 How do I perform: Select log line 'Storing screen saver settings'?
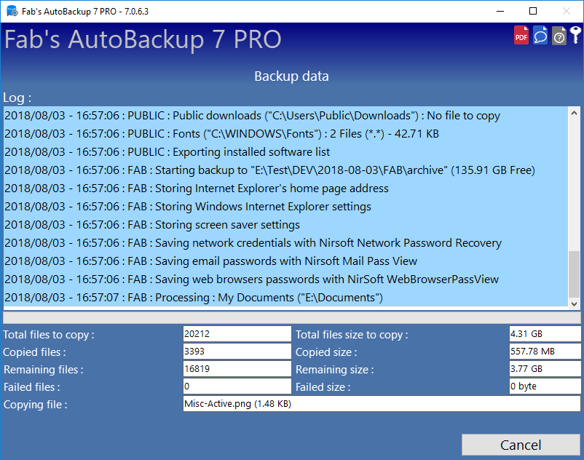[x=285, y=225]
